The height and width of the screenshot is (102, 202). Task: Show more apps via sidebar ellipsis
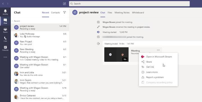(5, 57)
